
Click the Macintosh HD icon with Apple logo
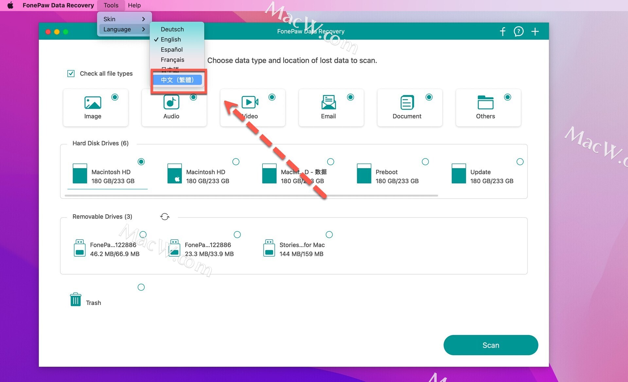click(x=174, y=173)
